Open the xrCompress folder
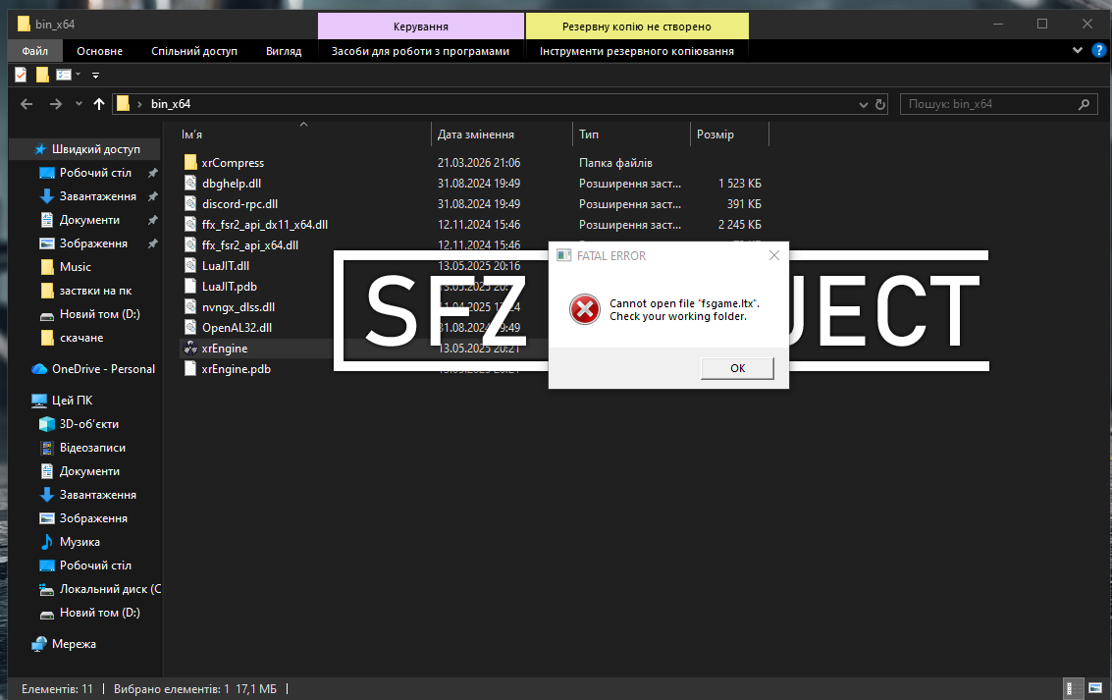1112x700 pixels. 233,163
